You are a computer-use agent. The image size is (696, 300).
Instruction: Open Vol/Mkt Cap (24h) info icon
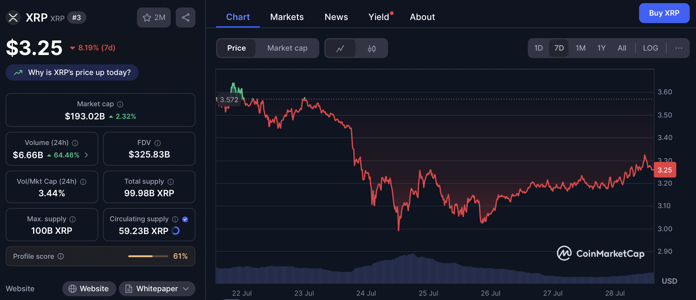point(83,182)
